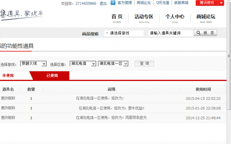
Task: Open 个人中心 User navigation item
Action: [175, 18]
